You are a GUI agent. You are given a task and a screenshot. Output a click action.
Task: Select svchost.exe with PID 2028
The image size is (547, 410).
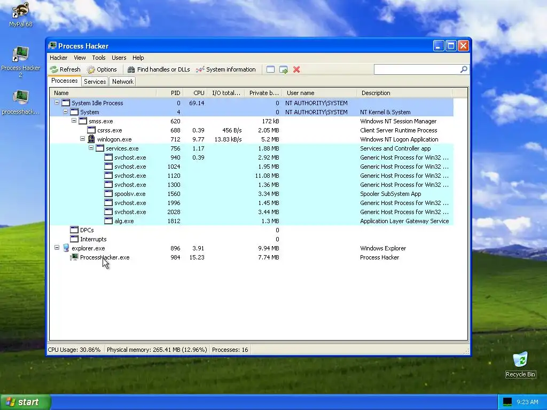coord(251,211)
